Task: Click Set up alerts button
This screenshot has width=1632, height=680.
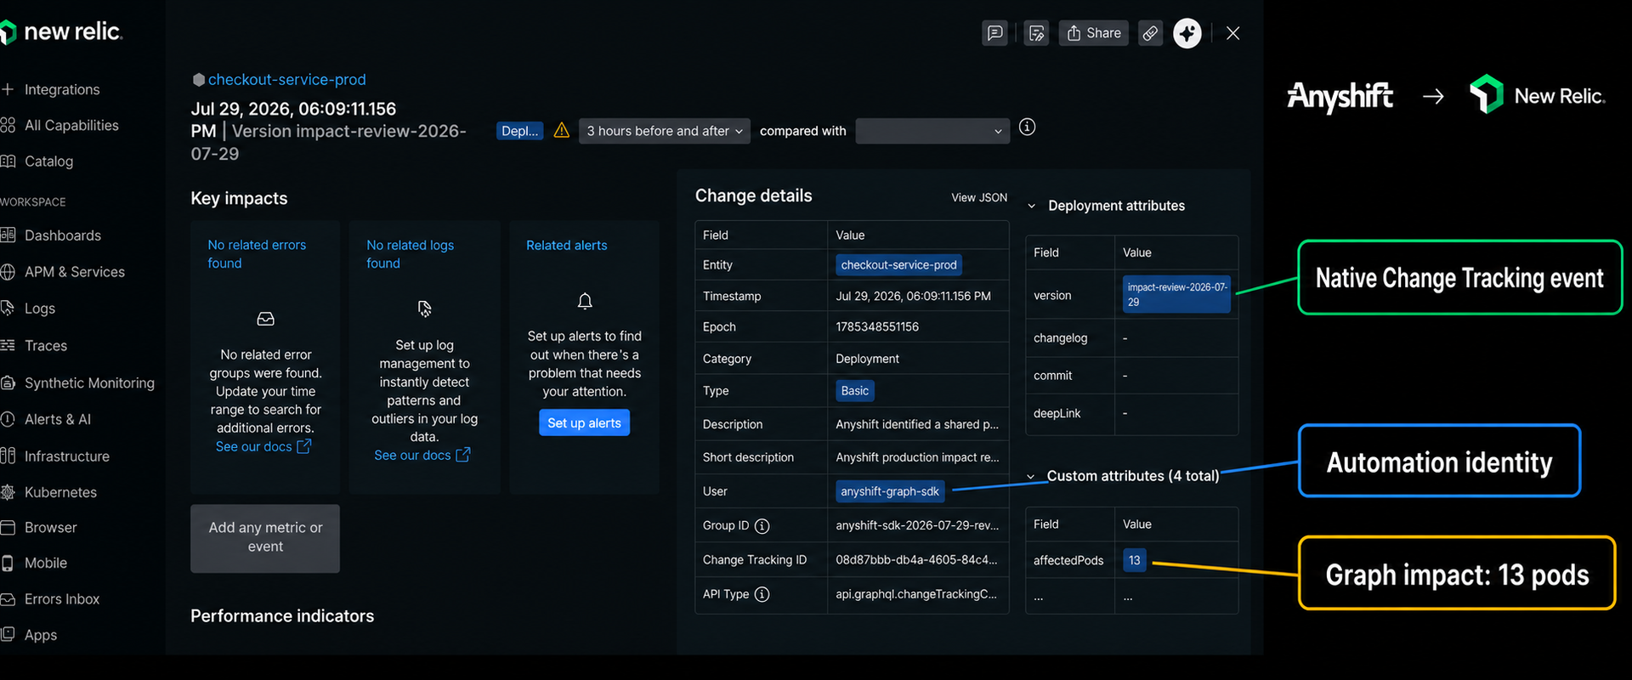Action: pos(584,423)
